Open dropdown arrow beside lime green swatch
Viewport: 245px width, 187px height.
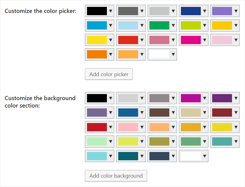[x=205, y=25]
